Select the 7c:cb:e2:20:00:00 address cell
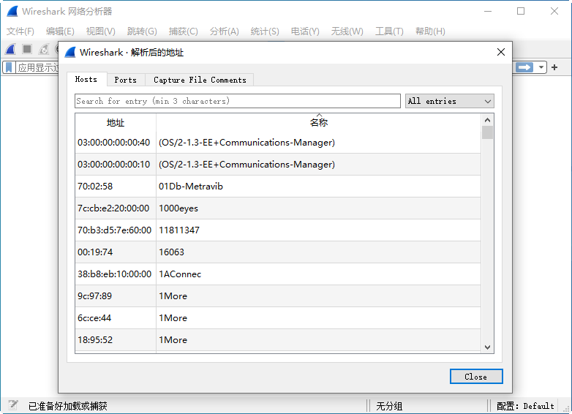 (x=116, y=208)
